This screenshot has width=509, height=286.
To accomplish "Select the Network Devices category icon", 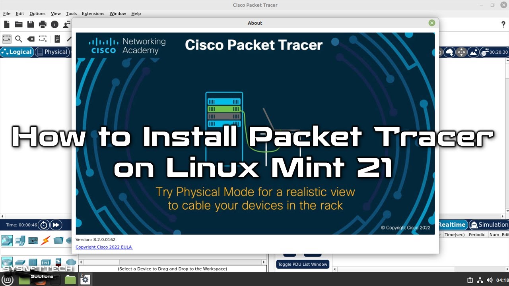I will pos(7,240).
